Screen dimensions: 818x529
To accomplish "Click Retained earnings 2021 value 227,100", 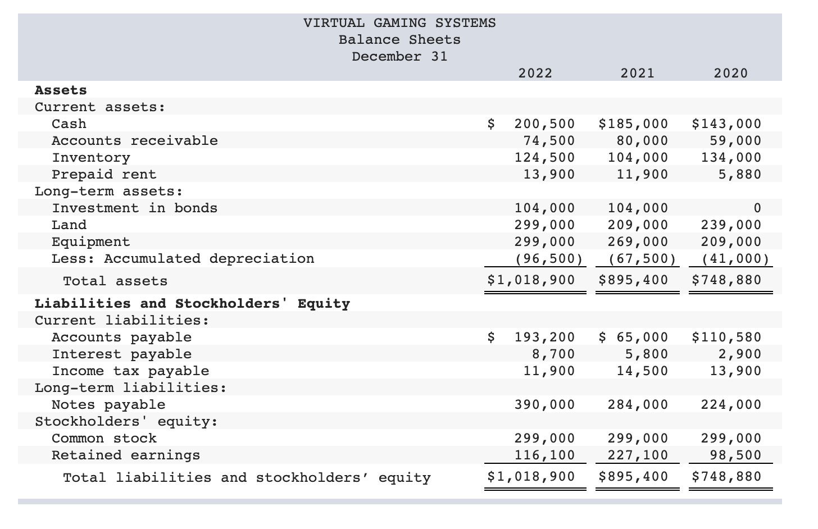I will [x=638, y=455].
